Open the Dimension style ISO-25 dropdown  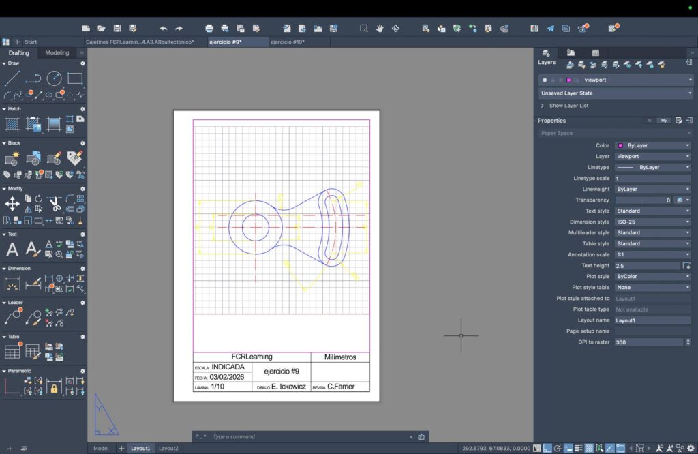652,222
